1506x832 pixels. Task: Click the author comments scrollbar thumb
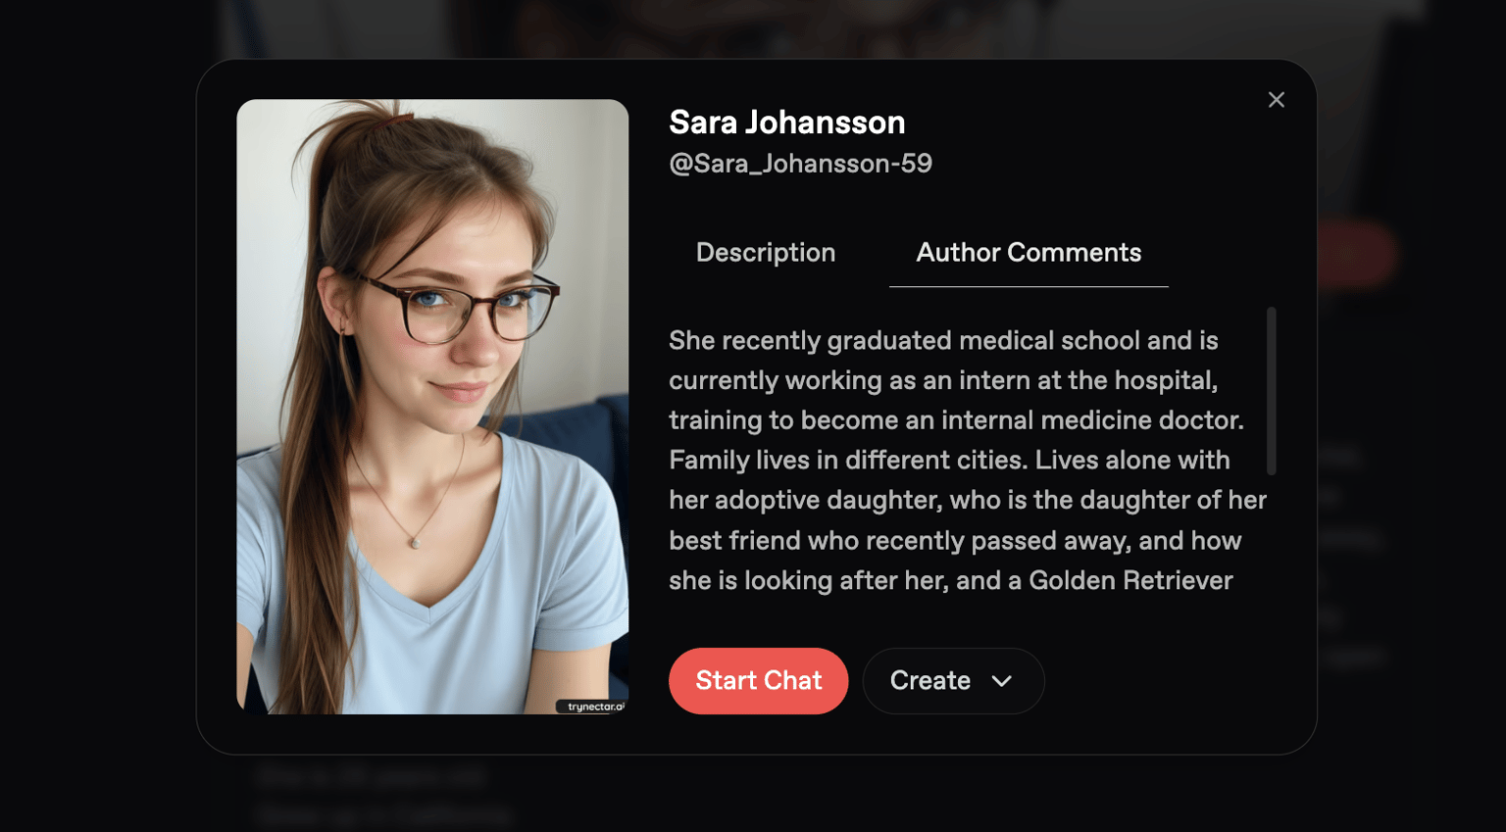point(1271,391)
